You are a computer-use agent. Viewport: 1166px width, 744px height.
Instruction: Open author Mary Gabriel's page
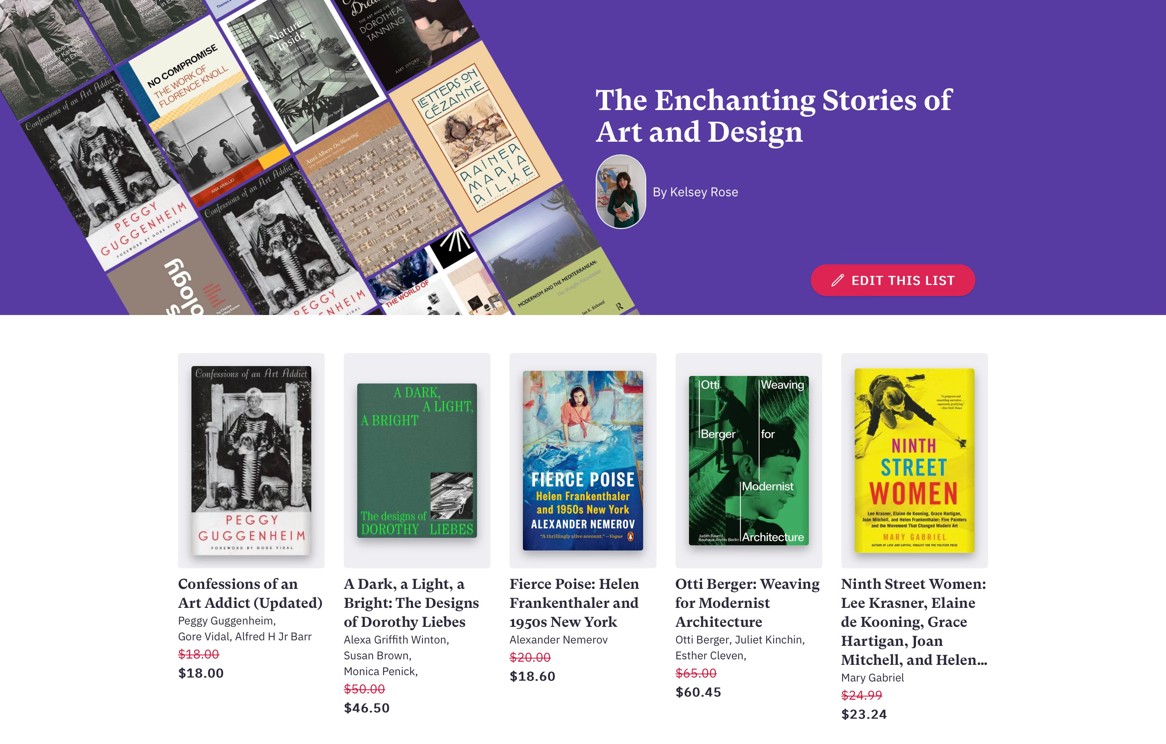tap(873, 678)
